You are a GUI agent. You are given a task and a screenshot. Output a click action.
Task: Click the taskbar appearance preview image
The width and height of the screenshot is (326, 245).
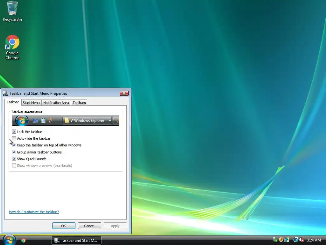66,120
